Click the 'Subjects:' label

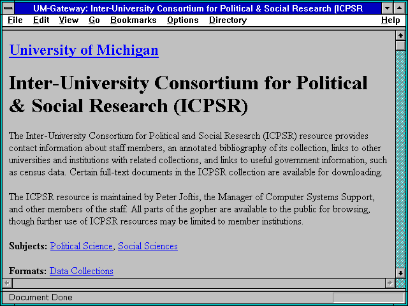(28, 246)
